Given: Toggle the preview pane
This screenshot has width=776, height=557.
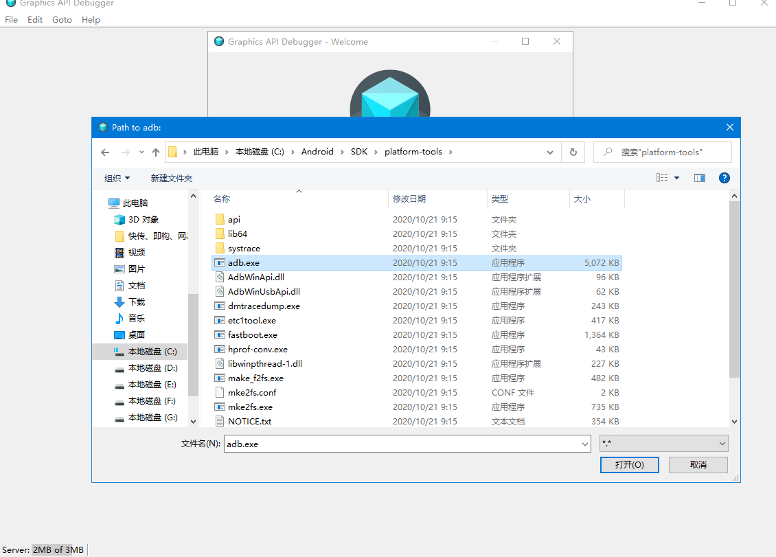Looking at the screenshot, I should coord(699,178).
